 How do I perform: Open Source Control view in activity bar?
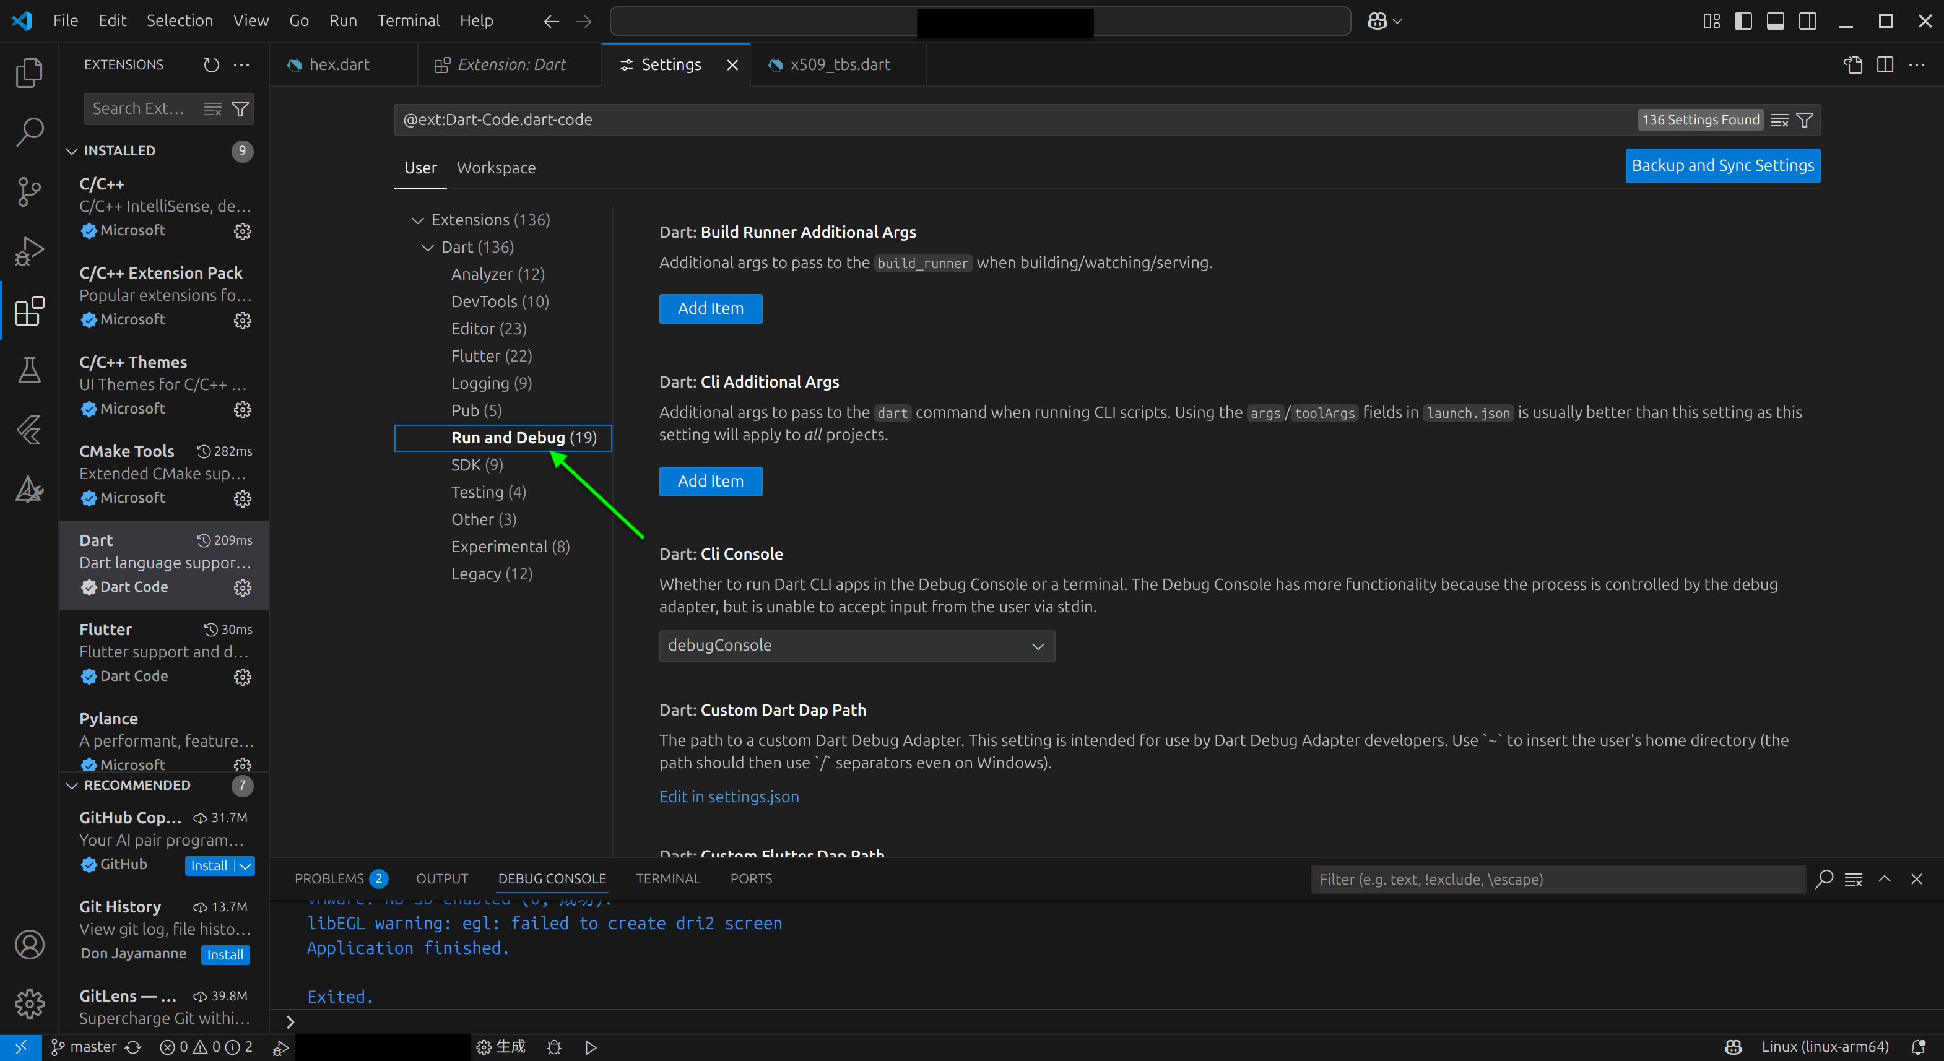pyautogui.click(x=30, y=191)
